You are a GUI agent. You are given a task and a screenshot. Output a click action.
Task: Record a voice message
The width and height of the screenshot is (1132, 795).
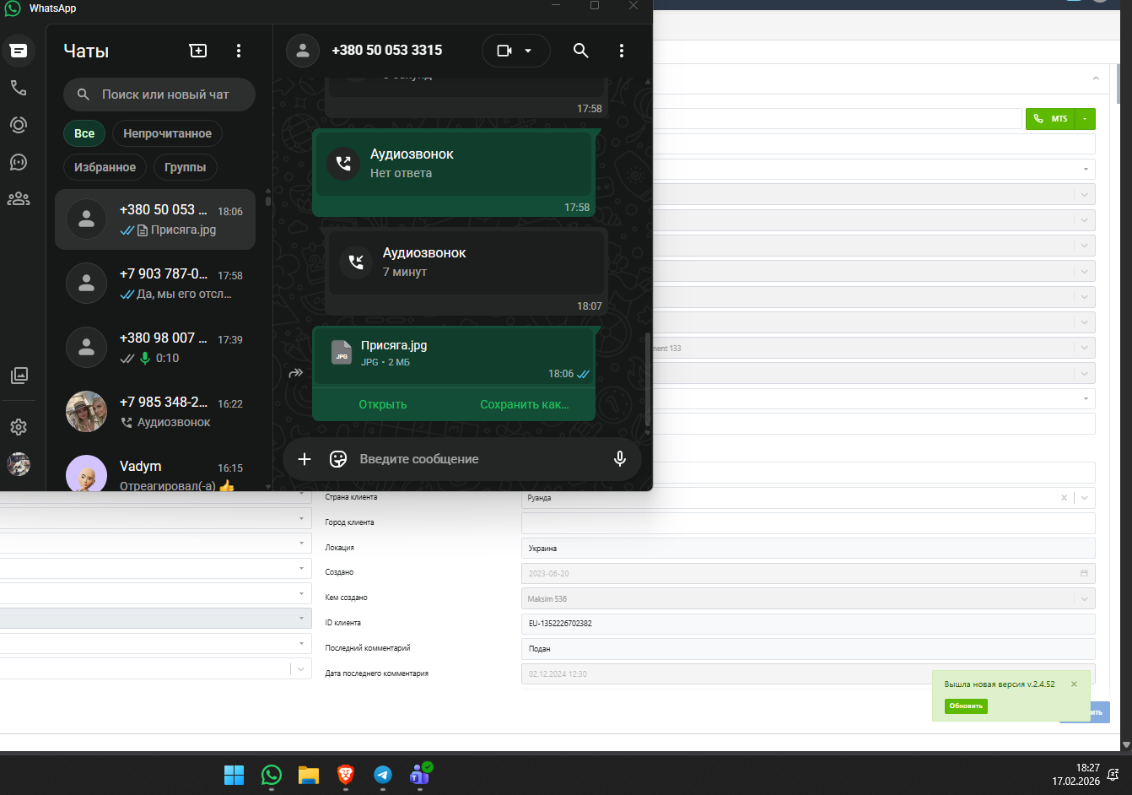tap(620, 459)
